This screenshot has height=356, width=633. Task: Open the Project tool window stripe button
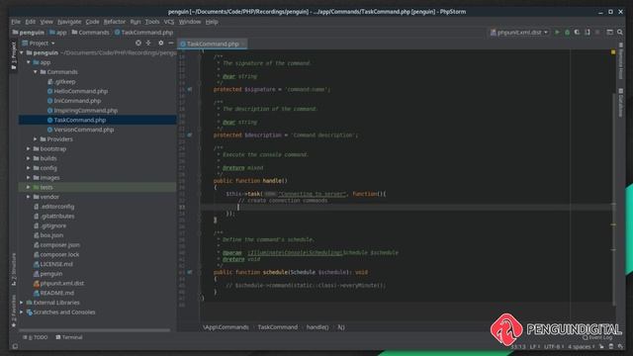click(x=13, y=55)
